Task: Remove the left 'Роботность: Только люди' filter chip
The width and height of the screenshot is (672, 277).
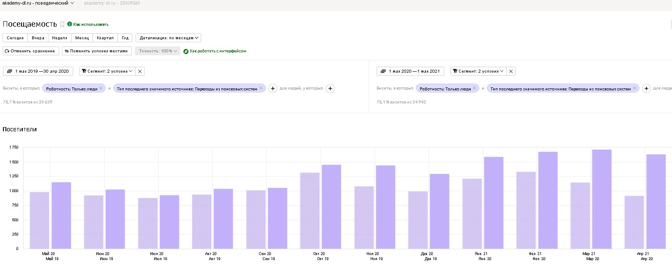Action: pos(101,88)
